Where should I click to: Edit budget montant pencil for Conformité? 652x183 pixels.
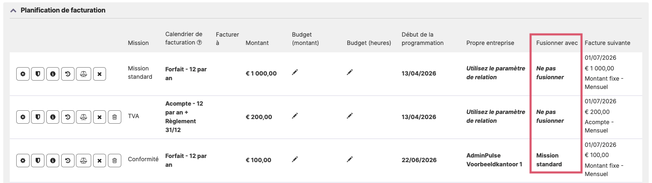[x=295, y=159]
